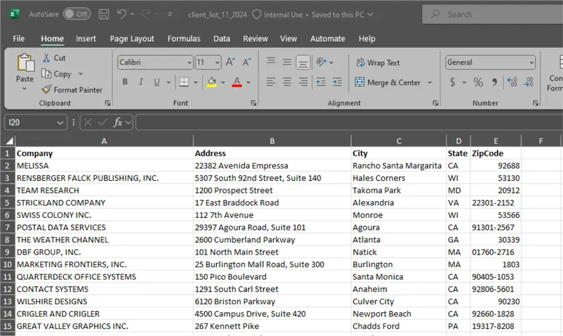This screenshot has height=336, width=563.
Task: Open the Clipboard group dialog launcher
Action: click(108, 103)
